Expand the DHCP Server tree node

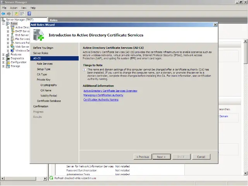(8, 31)
